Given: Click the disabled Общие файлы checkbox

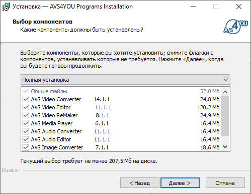Looking at the screenshot, I should coord(26,91).
